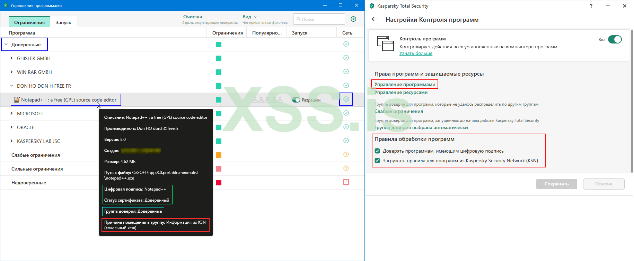Click network status icon in WIN RAR GMBH row

click(346, 71)
